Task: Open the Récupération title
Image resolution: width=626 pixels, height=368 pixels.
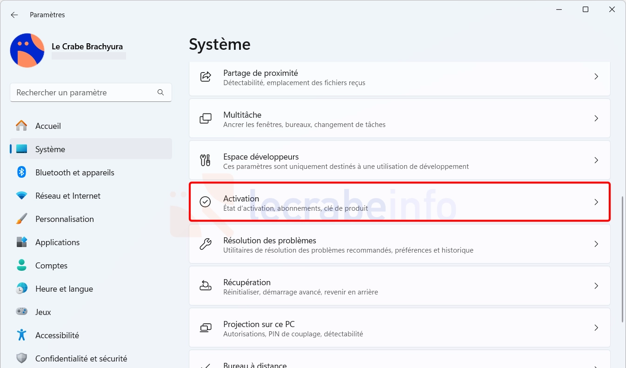Action: 247,282
